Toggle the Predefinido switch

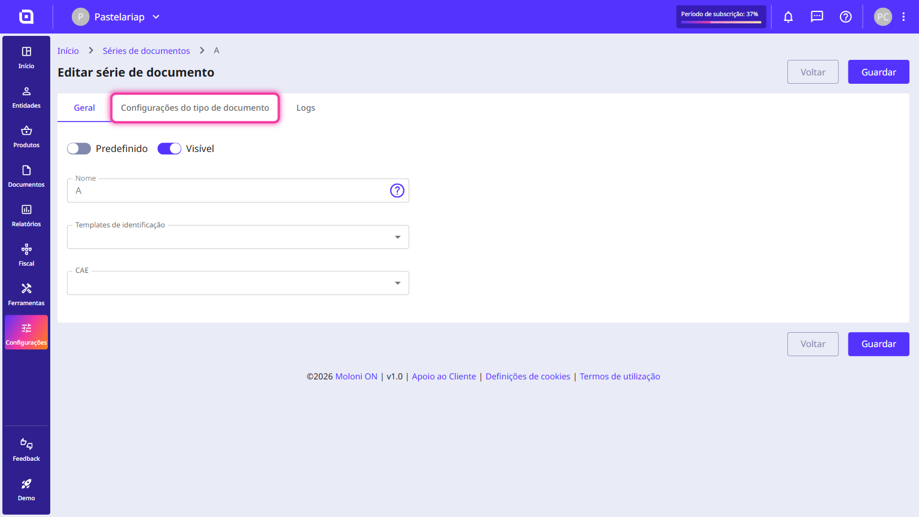click(79, 148)
